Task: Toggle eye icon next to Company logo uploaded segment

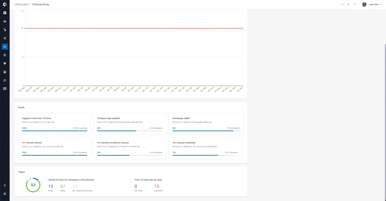Action: (141, 122)
